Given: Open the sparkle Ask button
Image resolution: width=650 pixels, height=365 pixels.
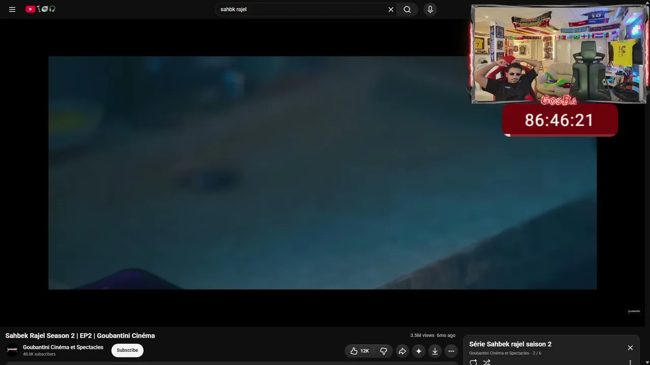Looking at the screenshot, I should pos(418,351).
